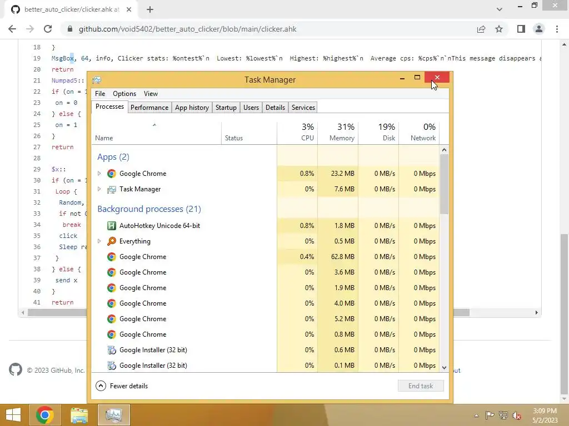Open the View menu in Task Manager
This screenshot has height=426, width=569.
[151, 93]
